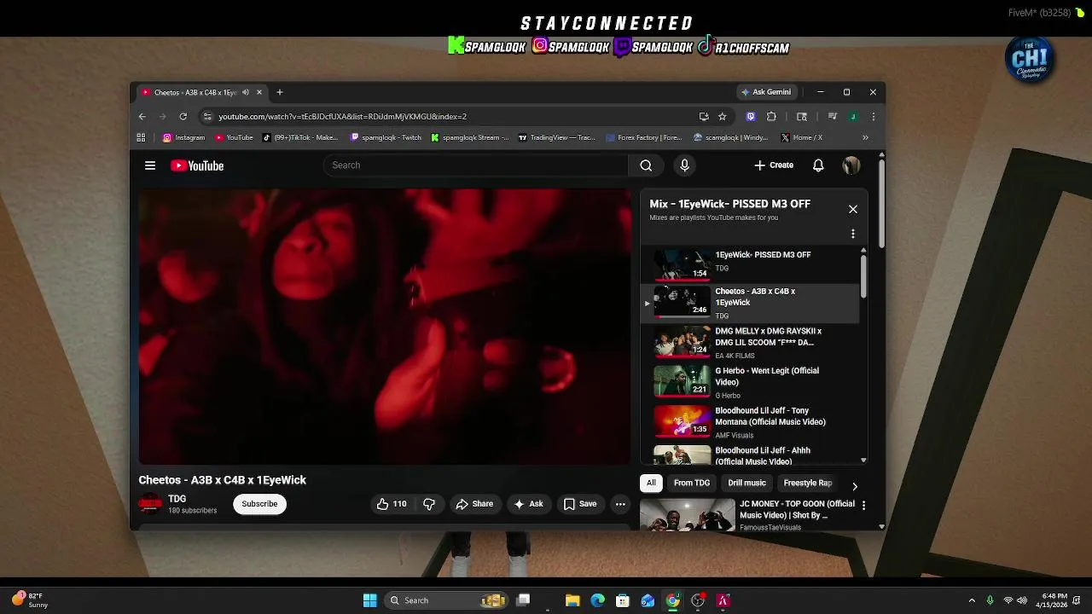Play DMG MELLY x DMG RAYSKII video

(x=749, y=342)
